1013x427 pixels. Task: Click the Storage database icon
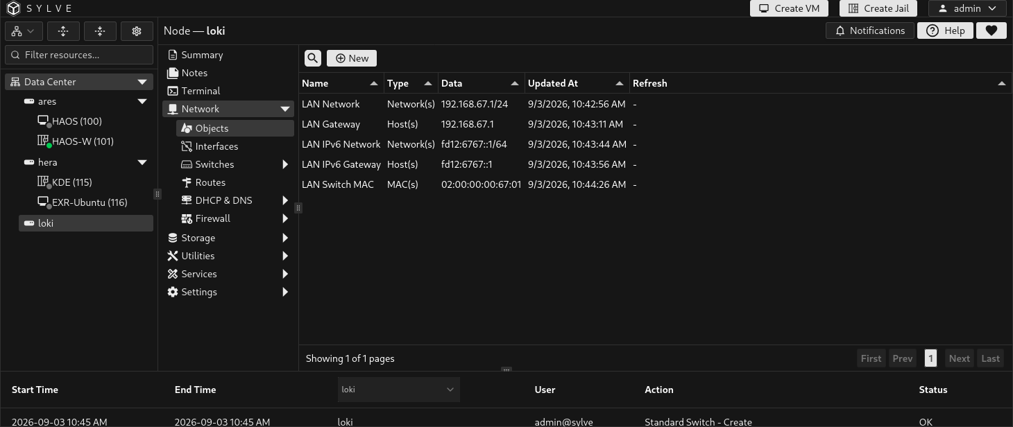(x=173, y=238)
